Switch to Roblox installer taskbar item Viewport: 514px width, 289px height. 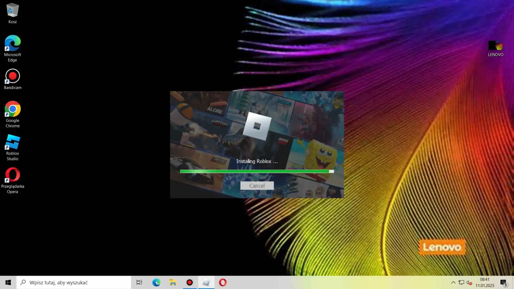(x=206, y=282)
